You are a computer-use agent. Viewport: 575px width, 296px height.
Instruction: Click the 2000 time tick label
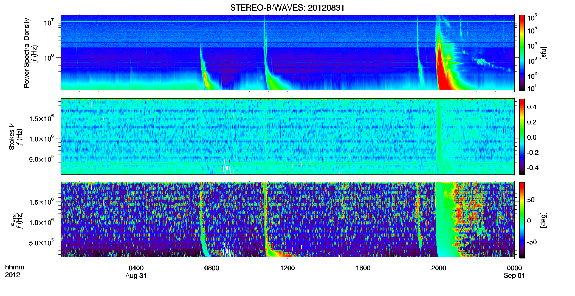tap(439, 268)
